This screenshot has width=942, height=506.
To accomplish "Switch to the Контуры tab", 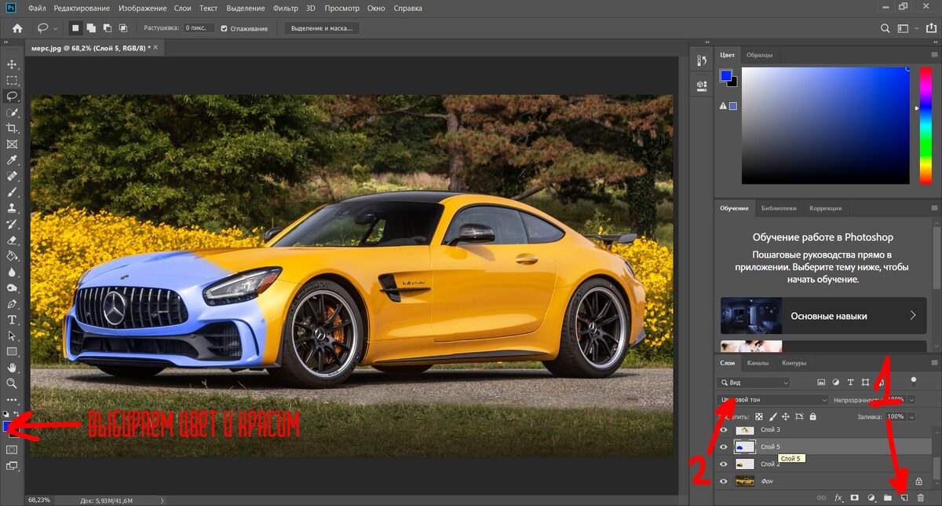I will pyautogui.click(x=794, y=363).
